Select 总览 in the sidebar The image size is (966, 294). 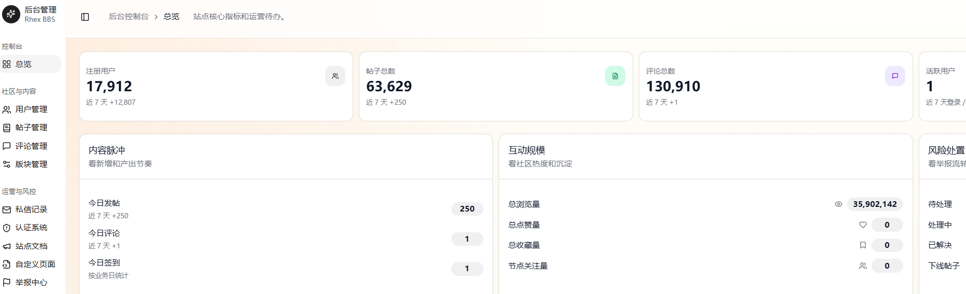[31, 64]
